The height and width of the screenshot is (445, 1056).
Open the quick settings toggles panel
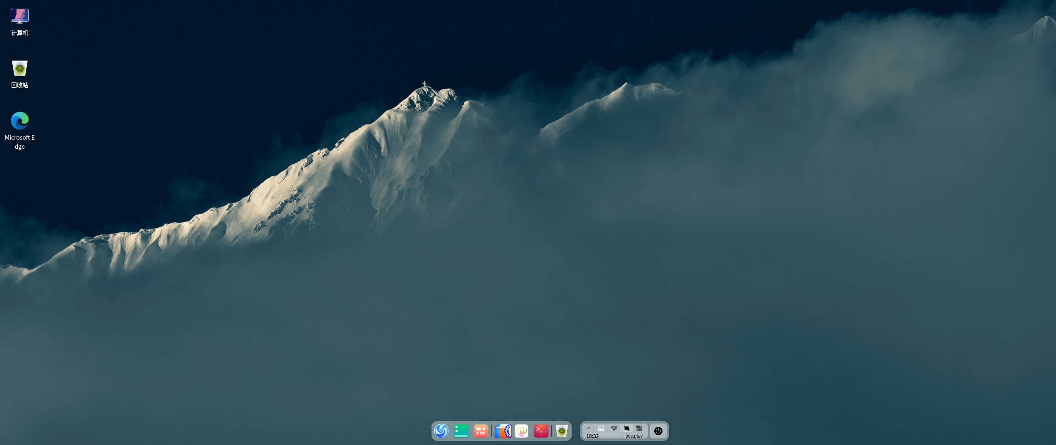point(639,428)
